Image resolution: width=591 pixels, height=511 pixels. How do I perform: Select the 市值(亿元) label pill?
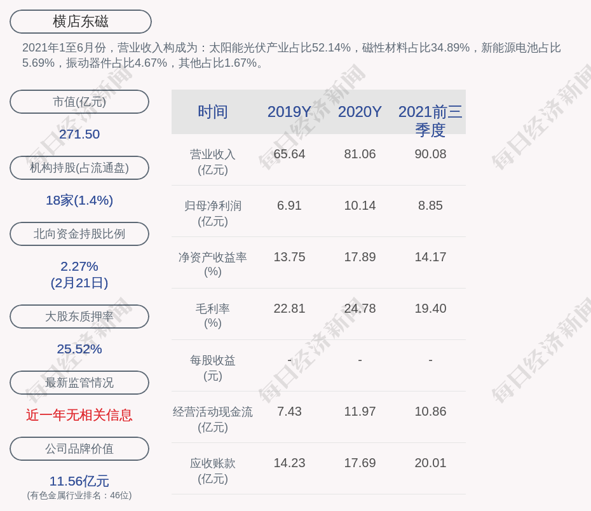tap(79, 102)
